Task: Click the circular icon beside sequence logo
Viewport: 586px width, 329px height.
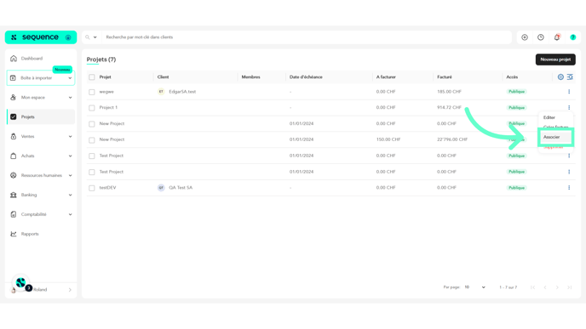Action: pyautogui.click(x=68, y=37)
